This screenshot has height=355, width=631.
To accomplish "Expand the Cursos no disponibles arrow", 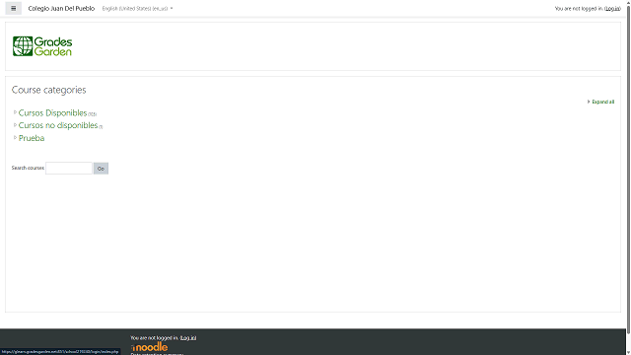I will [15, 125].
